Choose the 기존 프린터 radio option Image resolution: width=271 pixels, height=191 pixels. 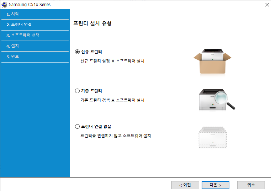[77, 91]
